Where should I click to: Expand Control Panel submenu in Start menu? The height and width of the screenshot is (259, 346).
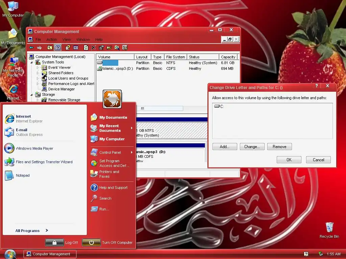pyautogui.click(x=112, y=152)
